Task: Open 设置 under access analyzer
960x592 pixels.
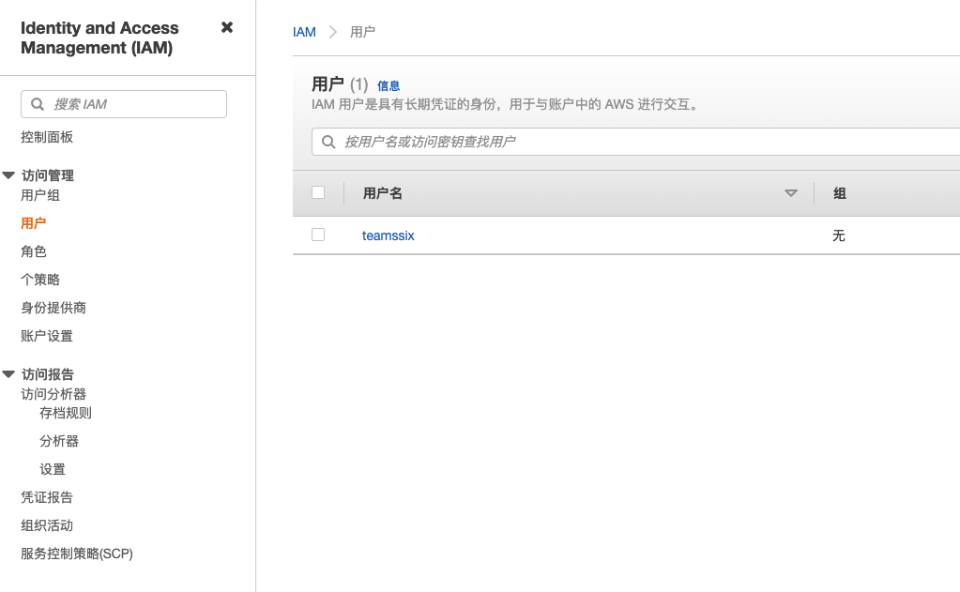Action: coord(52,469)
